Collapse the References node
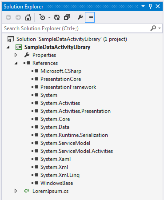 click(16, 63)
